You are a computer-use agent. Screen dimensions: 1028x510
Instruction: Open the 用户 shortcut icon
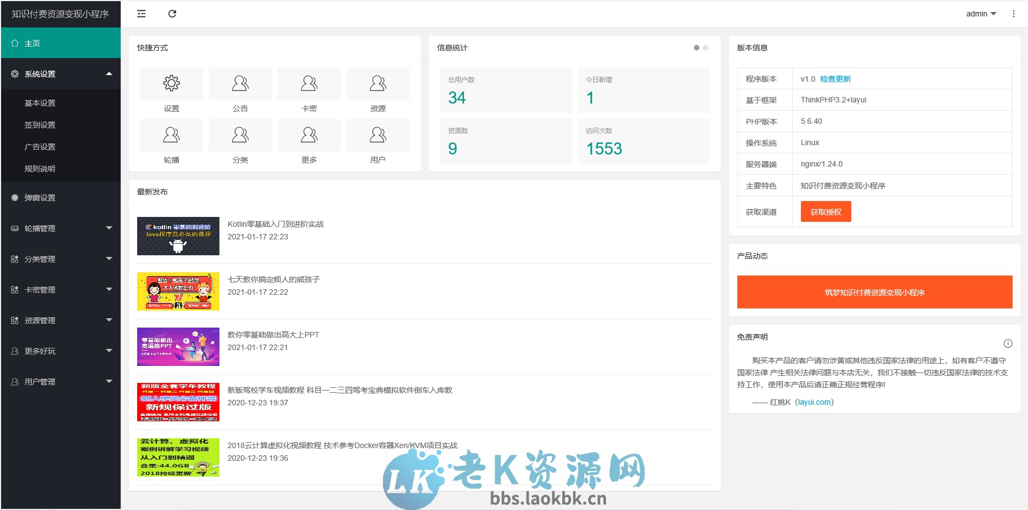click(377, 135)
